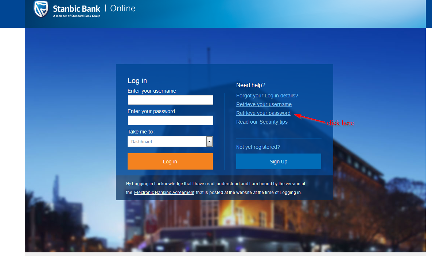Open the Retrieve your username link
The image size is (432, 256).
[x=264, y=104]
